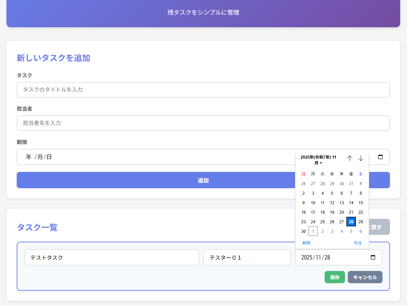
Task: Click 削除 to clear the date
Action: pos(306,243)
